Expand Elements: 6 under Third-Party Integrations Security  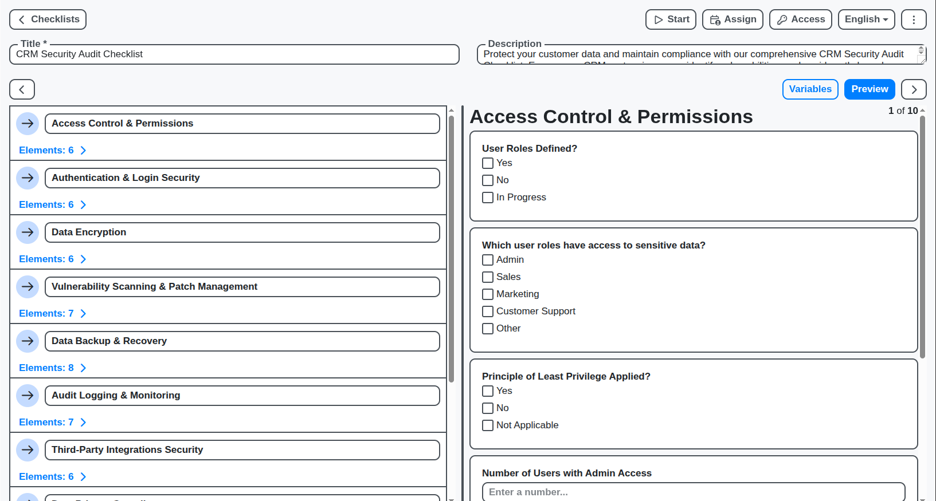(53, 477)
